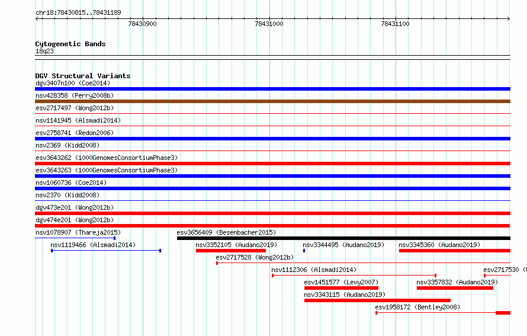Image resolution: width=527 pixels, height=336 pixels.
Task: Select the blue bar under dgv3407n100
Action: pyautogui.click(x=272, y=89)
